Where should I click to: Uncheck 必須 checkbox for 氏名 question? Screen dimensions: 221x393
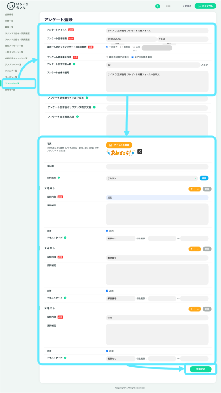pos(107,231)
